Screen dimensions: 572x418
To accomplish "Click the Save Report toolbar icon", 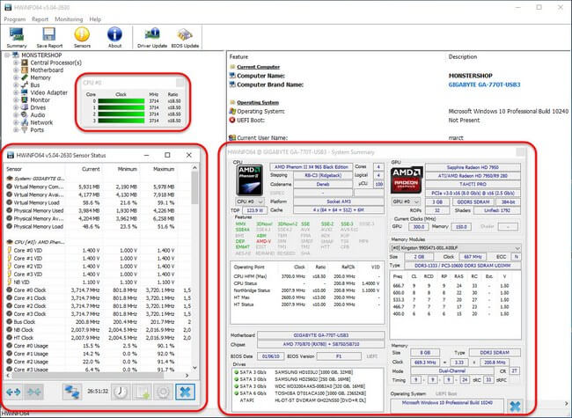I will point(49,38).
